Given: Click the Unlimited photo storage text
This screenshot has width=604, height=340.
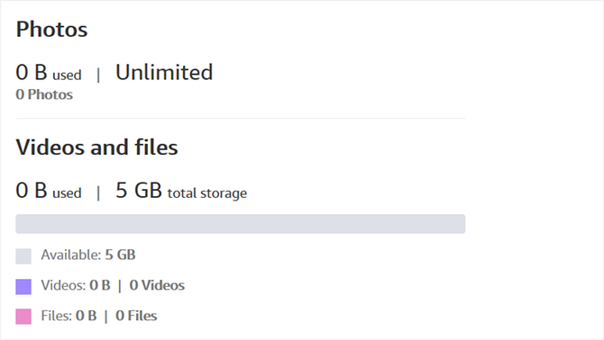Looking at the screenshot, I should pyautogui.click(x=164, y=72).
